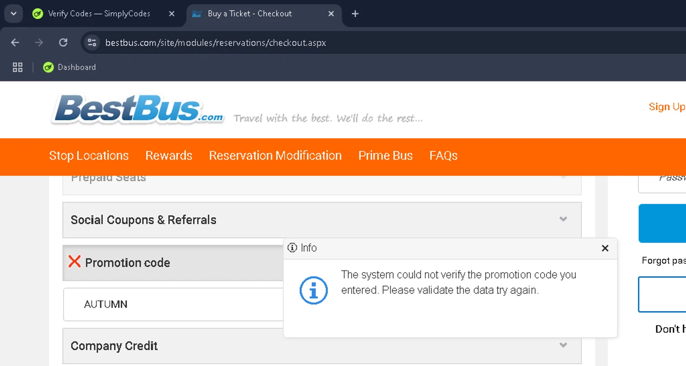Select the Buy a Ticket - Checkout tab
This screenshot has width=686, height=366.
[263, 14]
